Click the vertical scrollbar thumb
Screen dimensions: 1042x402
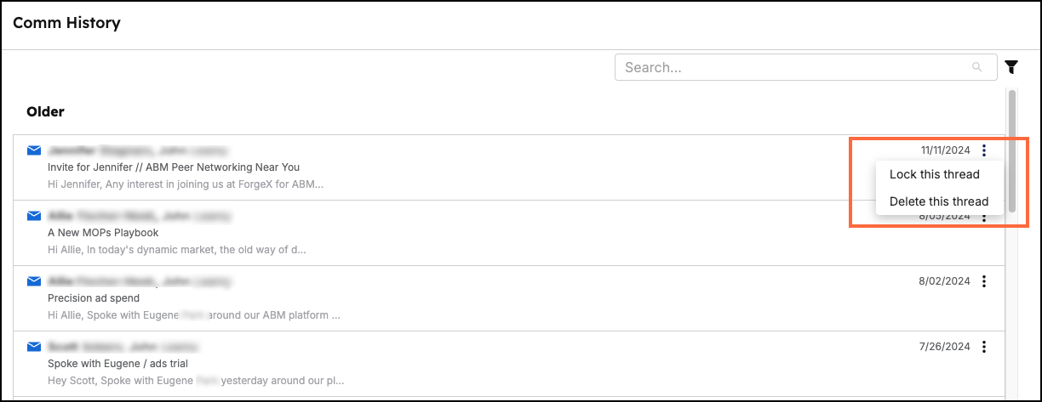coord(1011,150)
